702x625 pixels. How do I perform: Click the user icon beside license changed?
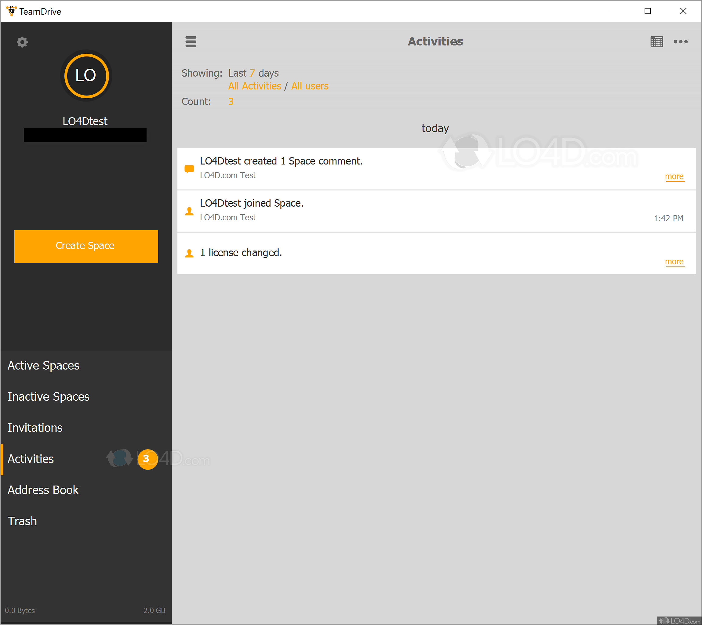tap(189, 253)
